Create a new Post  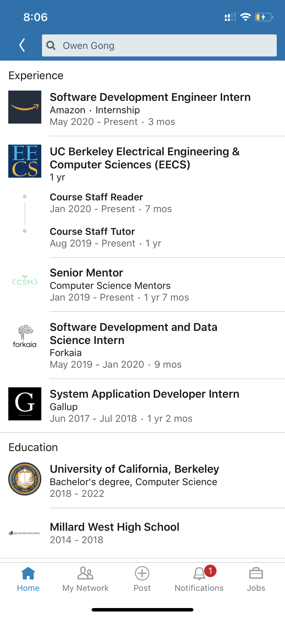pyautogui.click(x=142, y=579)
